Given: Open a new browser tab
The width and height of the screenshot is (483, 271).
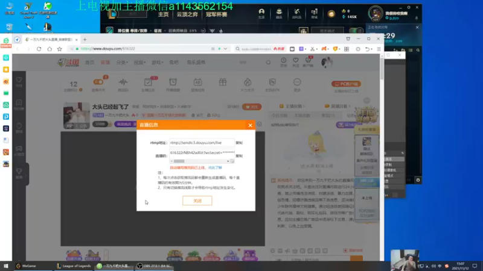Looking at the screenshot, I should point(85,39).
